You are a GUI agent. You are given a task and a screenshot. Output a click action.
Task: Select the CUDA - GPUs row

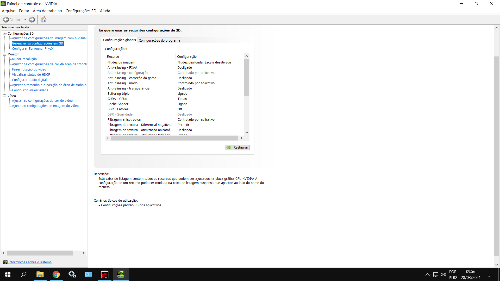(x=175, y=99)
